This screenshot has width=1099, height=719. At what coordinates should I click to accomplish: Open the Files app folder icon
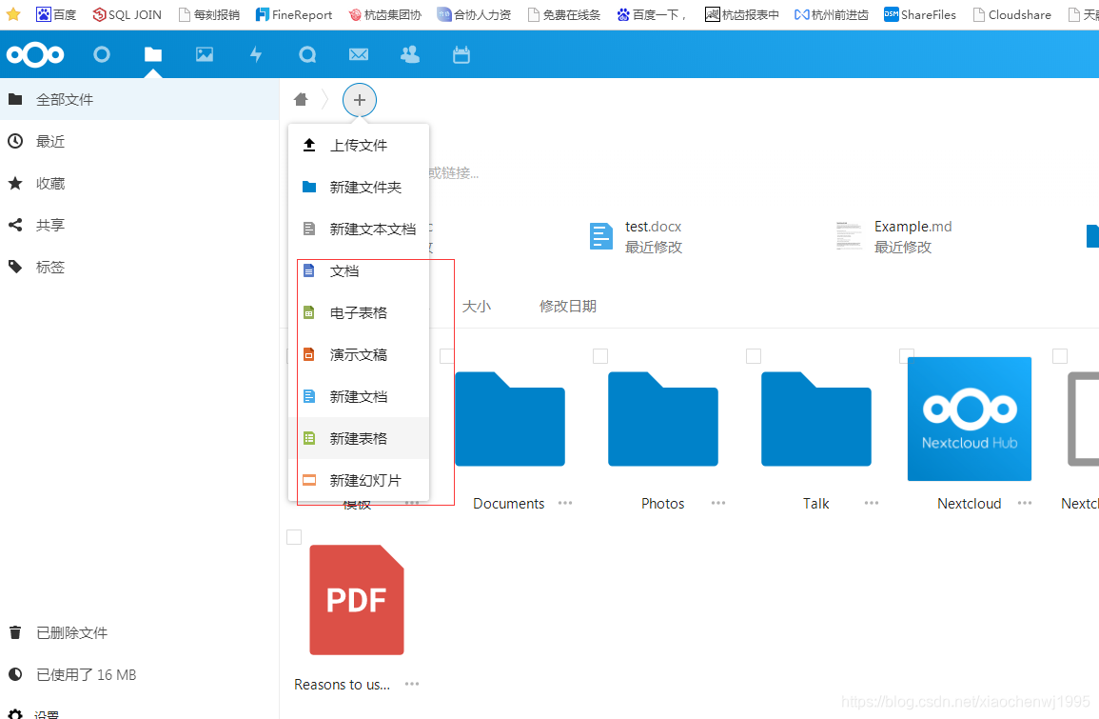pos(153,54)
